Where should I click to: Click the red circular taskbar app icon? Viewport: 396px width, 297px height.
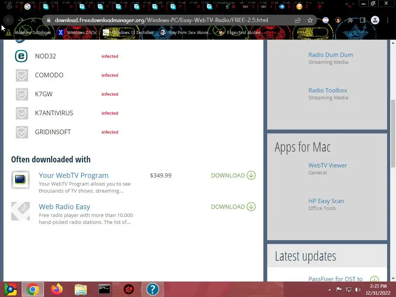coord(128,289)
